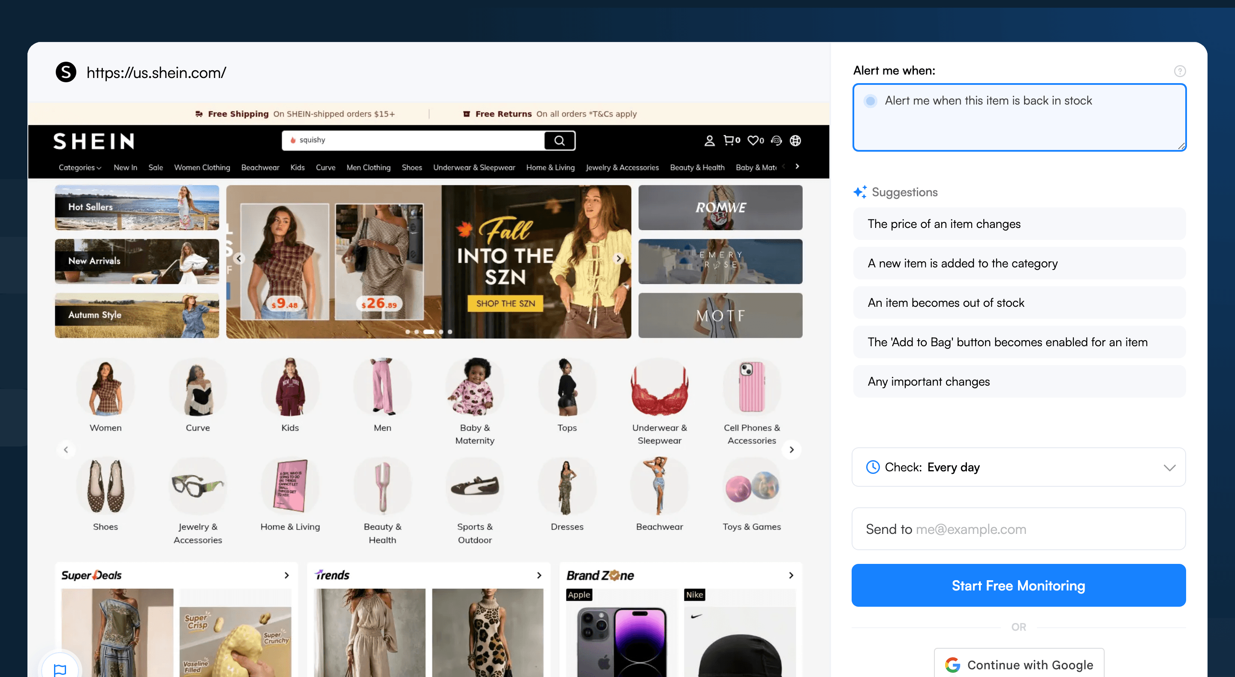Click Start Free Monitoring button
1235x677 pixels.
click(x=1018, y=585)
